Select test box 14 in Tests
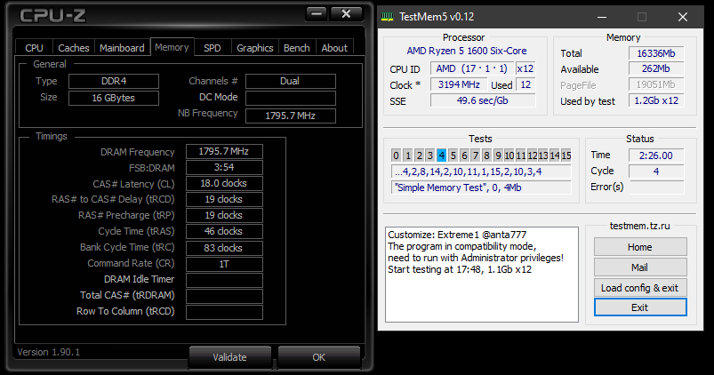The height and width of the screenshot is (375, 714). pyautogui.click(x=555, y=156)
